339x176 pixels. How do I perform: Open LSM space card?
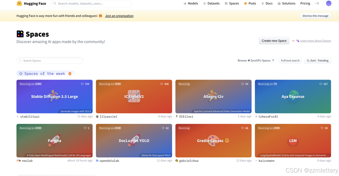click(x=293, y=141)
